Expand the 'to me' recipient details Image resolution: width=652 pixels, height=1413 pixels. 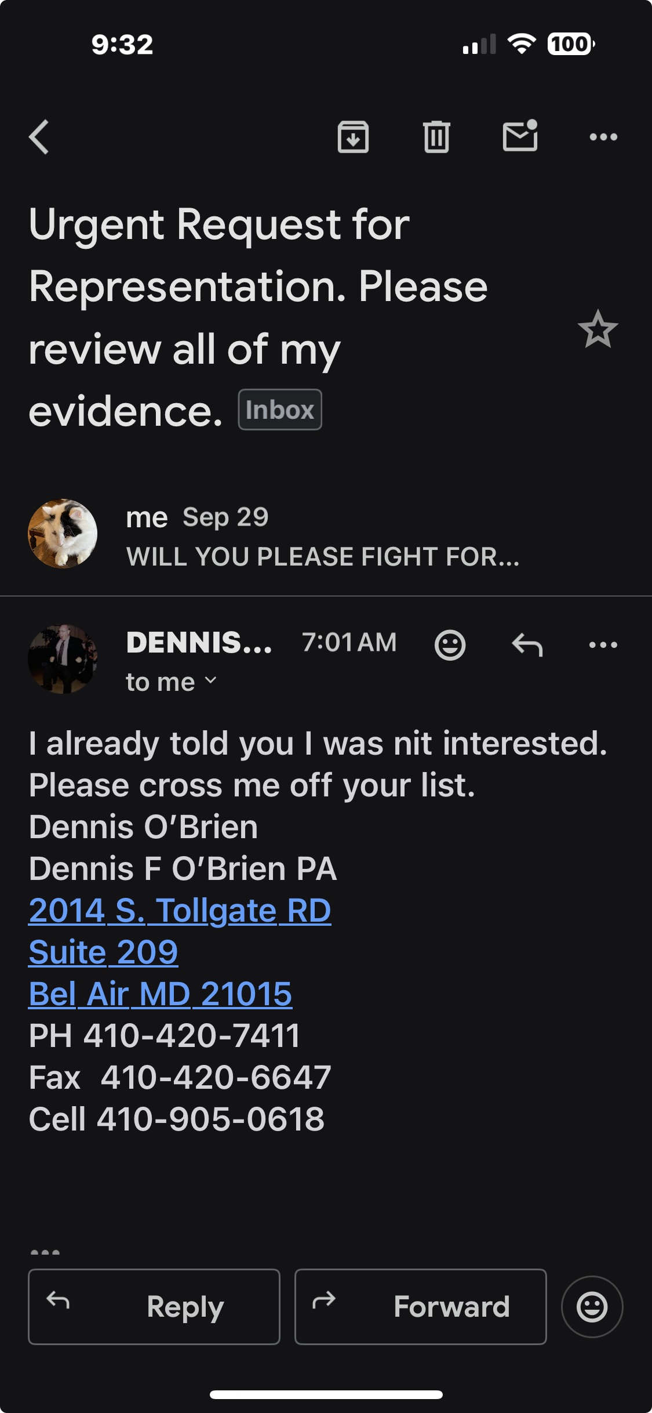(172, 682)
